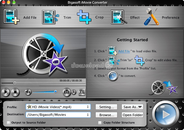Open the Save As... dropdown button
This screenshot has height=130, width=184.
[132, 107]
